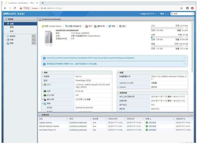
Task: Click green success icon for Update Options
Action: point(147,123)
